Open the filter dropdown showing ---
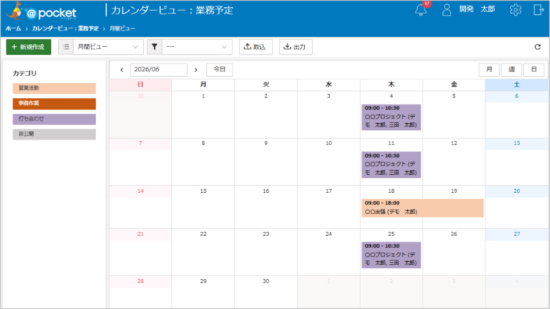 tap(196, 47)
